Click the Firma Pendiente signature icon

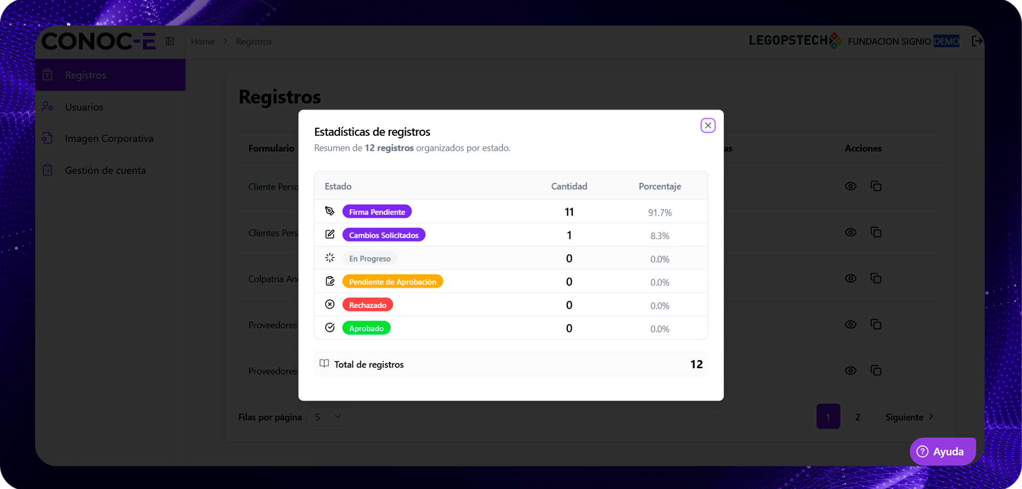(329, 211)
